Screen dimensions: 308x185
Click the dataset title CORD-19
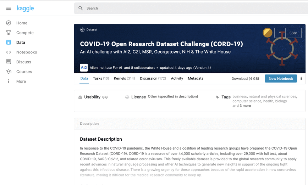(161, 44)
